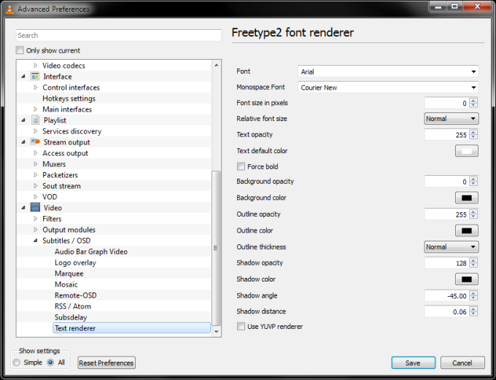This screenshot has width=496, height=380.
Task: Click the Stream output category icon
Action: [x=35, y=141]
